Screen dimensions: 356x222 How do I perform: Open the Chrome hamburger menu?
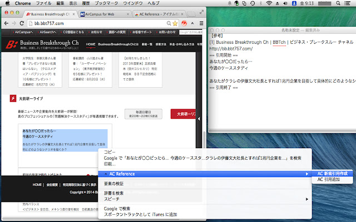201,23
